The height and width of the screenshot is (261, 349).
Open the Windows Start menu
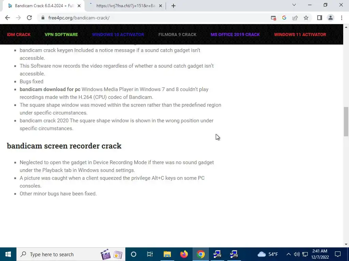(x=8, y=254)
